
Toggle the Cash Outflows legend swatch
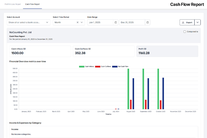coord(98,67)
